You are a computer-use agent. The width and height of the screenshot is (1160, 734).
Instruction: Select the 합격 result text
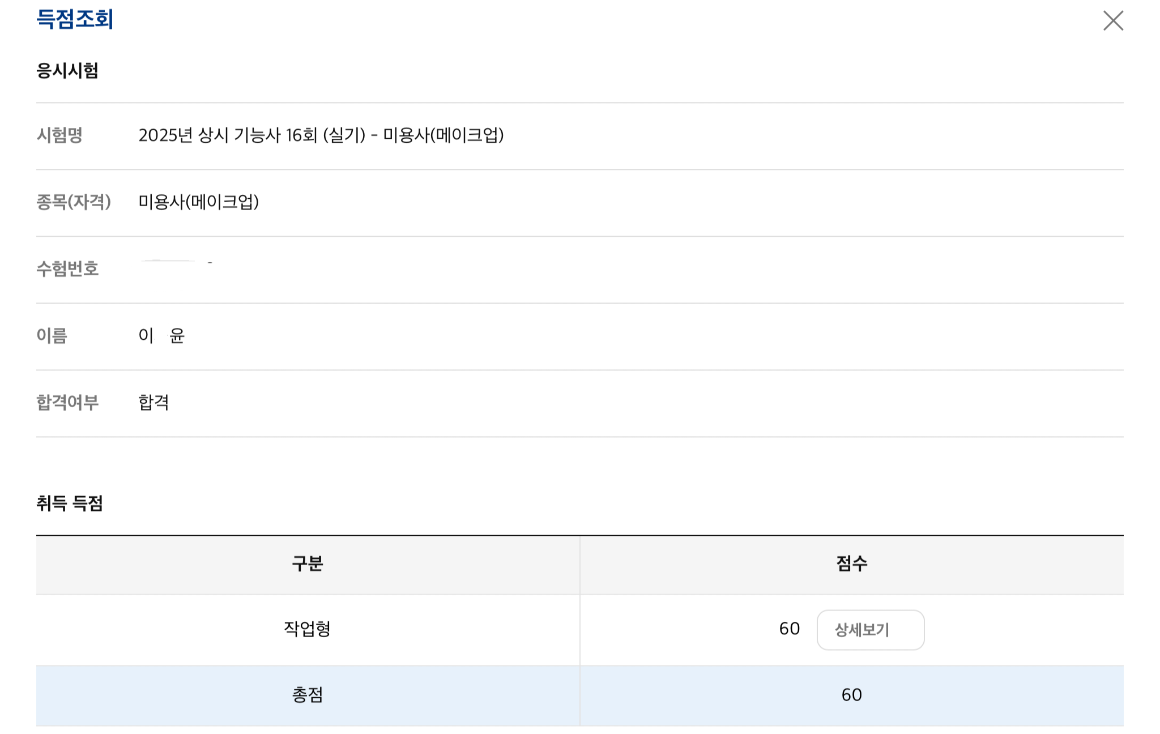point(153,403)
